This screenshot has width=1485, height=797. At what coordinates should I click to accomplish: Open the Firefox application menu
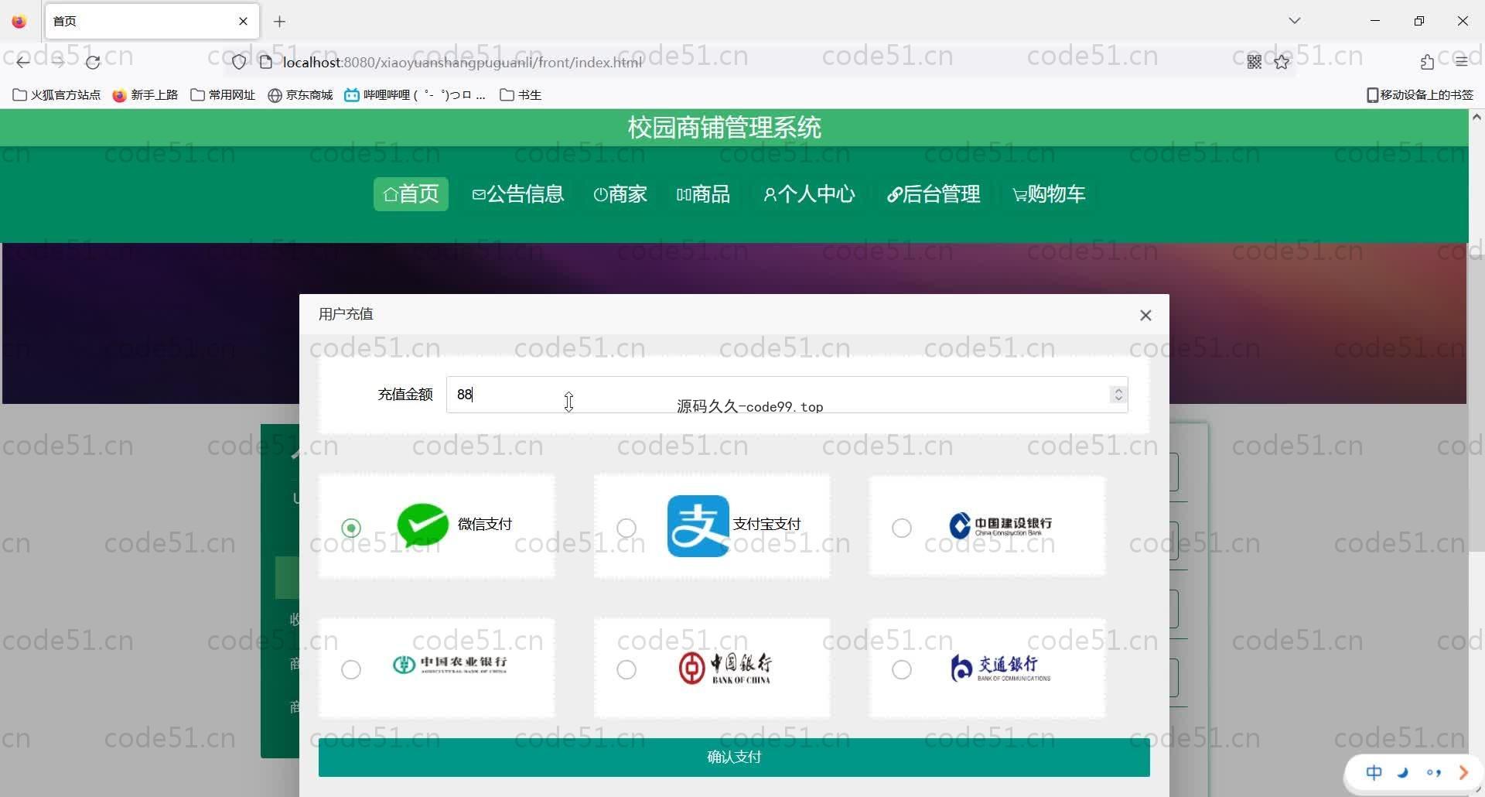pos(1461,62)
